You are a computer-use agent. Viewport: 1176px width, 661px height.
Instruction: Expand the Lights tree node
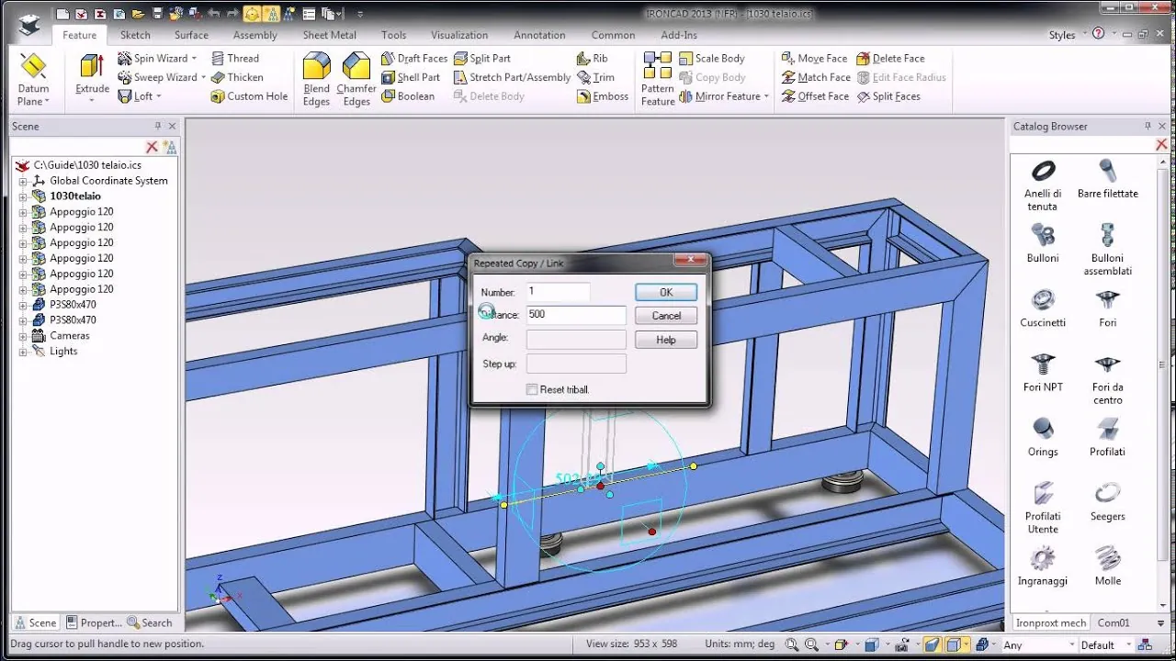(23, 352)
